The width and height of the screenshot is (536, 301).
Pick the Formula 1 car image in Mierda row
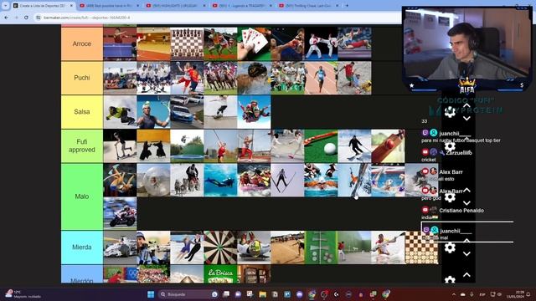(120, 247)
